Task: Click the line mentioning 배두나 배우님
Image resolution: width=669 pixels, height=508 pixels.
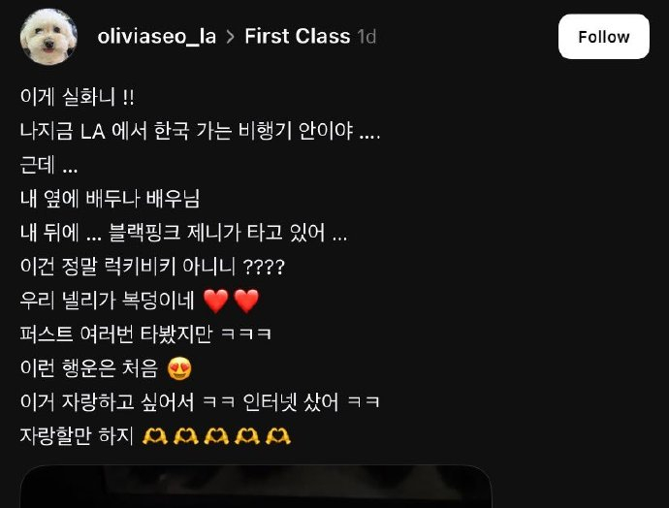Action: tap(111, 199)
